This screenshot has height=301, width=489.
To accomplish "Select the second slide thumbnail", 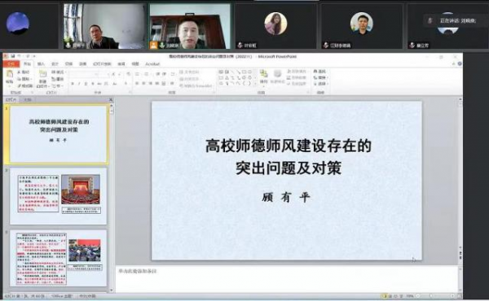I will coord(59,195).
